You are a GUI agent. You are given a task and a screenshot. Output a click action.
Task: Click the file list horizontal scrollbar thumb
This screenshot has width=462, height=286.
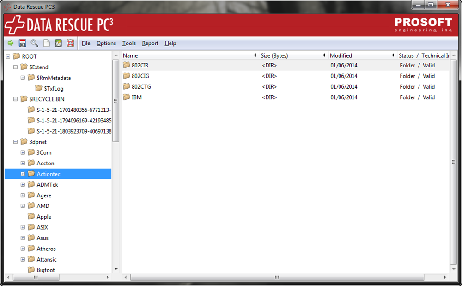point(277,277)
